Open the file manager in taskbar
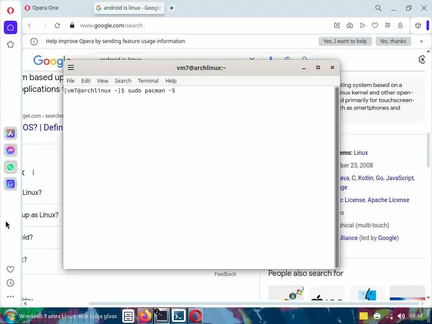 128,316
